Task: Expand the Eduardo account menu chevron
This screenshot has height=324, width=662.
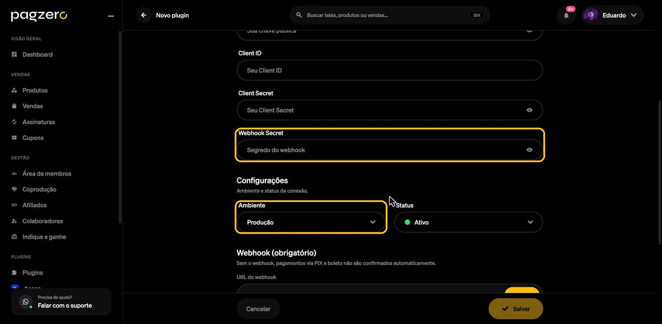Action: [x=634, y=15]
